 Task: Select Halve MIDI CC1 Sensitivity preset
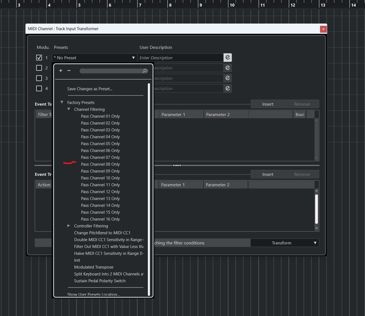point(109,253)
